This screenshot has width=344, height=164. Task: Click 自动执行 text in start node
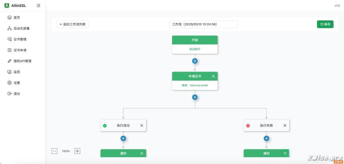pos(195,49)
